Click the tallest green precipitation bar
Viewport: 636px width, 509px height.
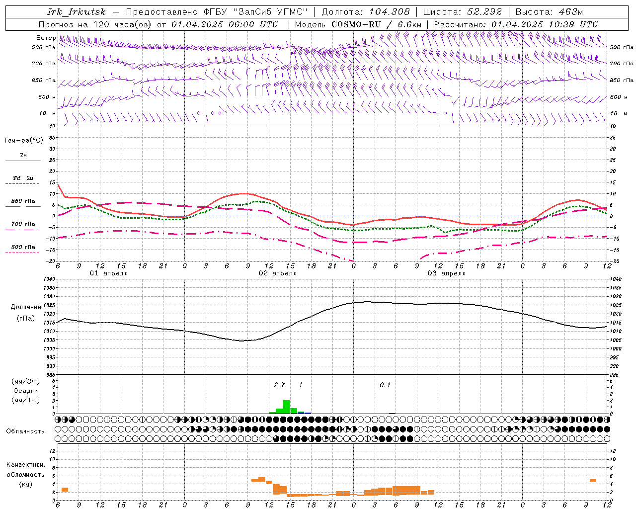(286, 407)
